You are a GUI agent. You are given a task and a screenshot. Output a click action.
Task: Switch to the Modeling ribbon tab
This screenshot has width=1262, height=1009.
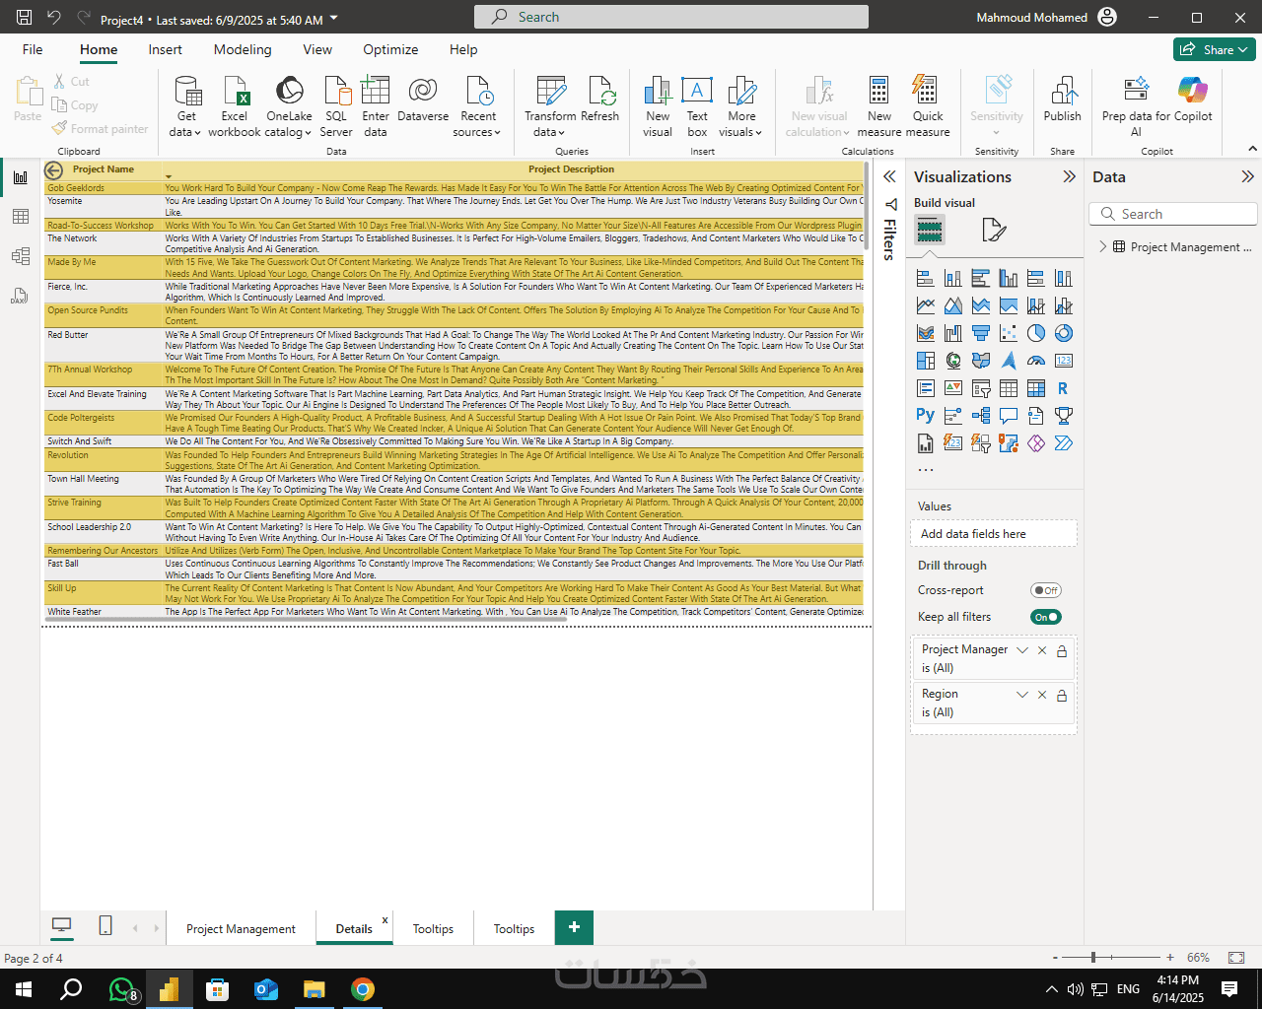[x=243, y=49]
